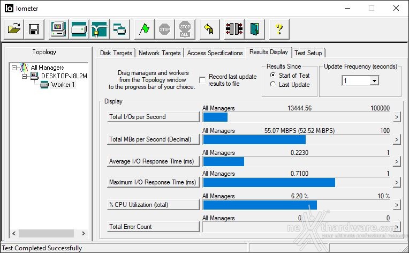
Task: Click Total MBs per Second (Decimal) button
Action: [x=153, y=139]
